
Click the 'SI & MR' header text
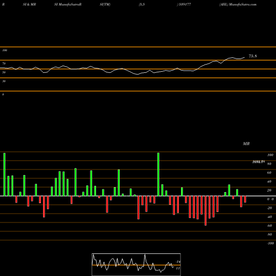click(x=29, y=4)
